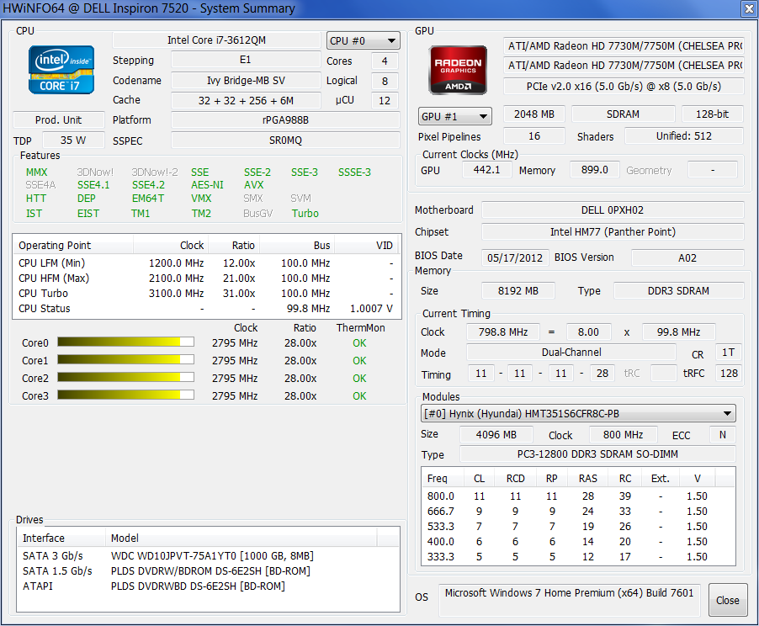This screenshot has width=759, height=626.
Task: Click the DELL 0PXH02 motherboard field
Action: (x=612, y=210)
